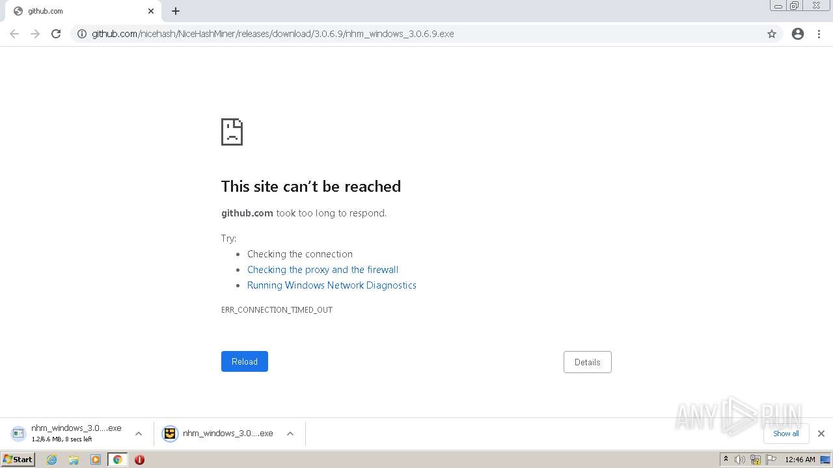This screenshot has height=468, width=833.
Task: Go forward using the forward arrow
Action: [35, 34]
